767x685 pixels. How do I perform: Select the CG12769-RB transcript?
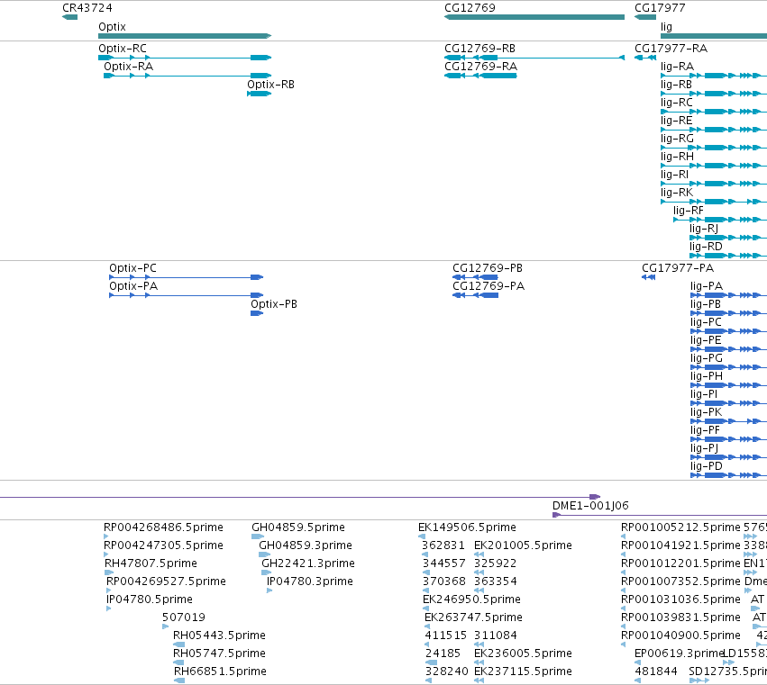[534, 58]
